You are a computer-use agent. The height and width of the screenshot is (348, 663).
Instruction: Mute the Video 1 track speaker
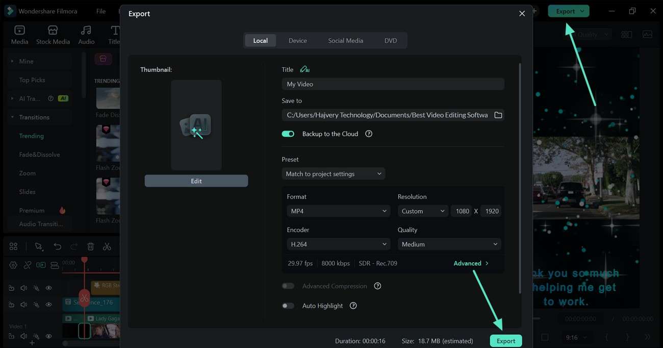[x=23, y=336]
